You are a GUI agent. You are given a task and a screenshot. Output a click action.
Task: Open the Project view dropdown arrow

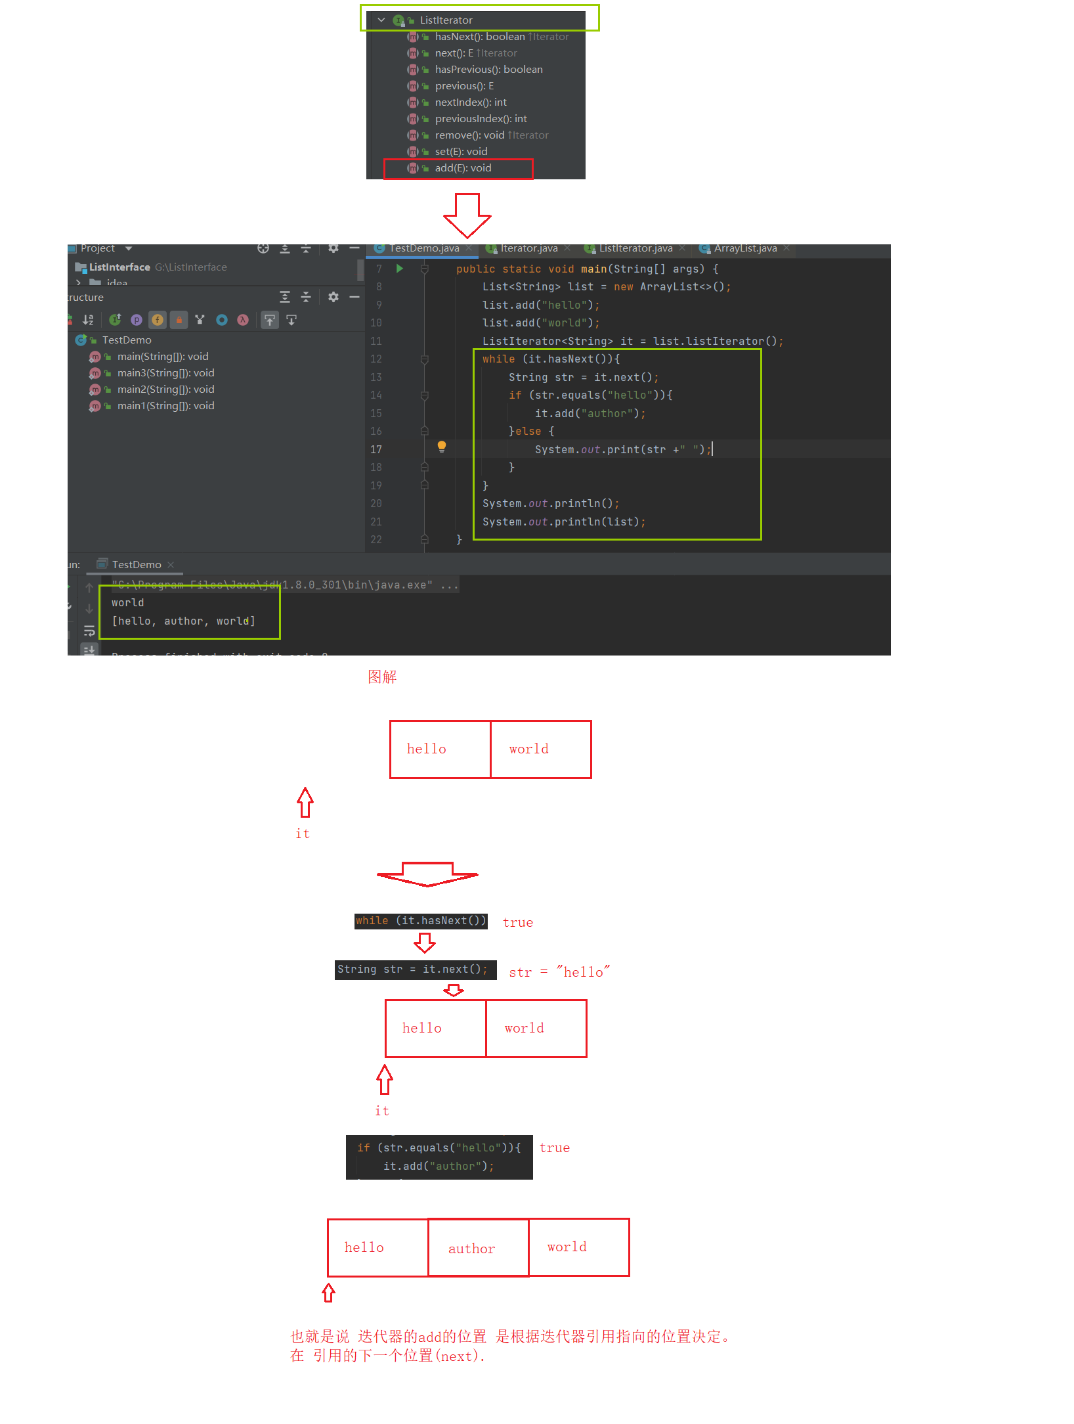129,249
